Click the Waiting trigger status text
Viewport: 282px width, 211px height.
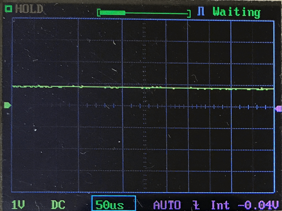[x=237, y=12]
